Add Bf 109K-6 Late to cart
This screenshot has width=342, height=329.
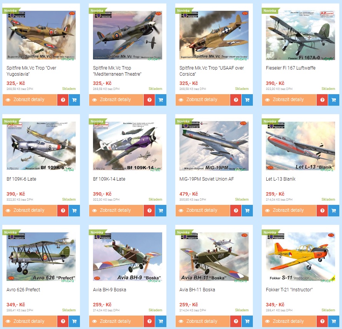pyautogui.click(x=75, y=211)
